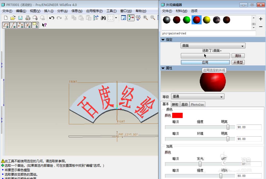266x179 pixels.
Task: Add new appearance with plus button
Action: [x=261, y=19]
